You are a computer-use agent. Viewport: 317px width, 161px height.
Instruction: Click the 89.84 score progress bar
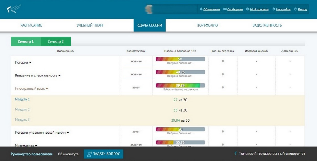(x=180, y=85)
